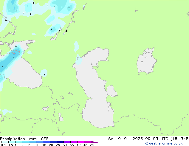Click the legend scale label '45'
The height and width of the screenshot is (146, 189).
pos(85,145)
